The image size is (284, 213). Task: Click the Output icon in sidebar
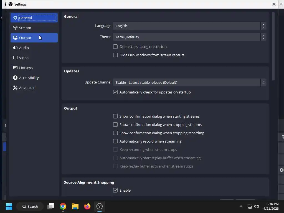click(x=15, y=38)
